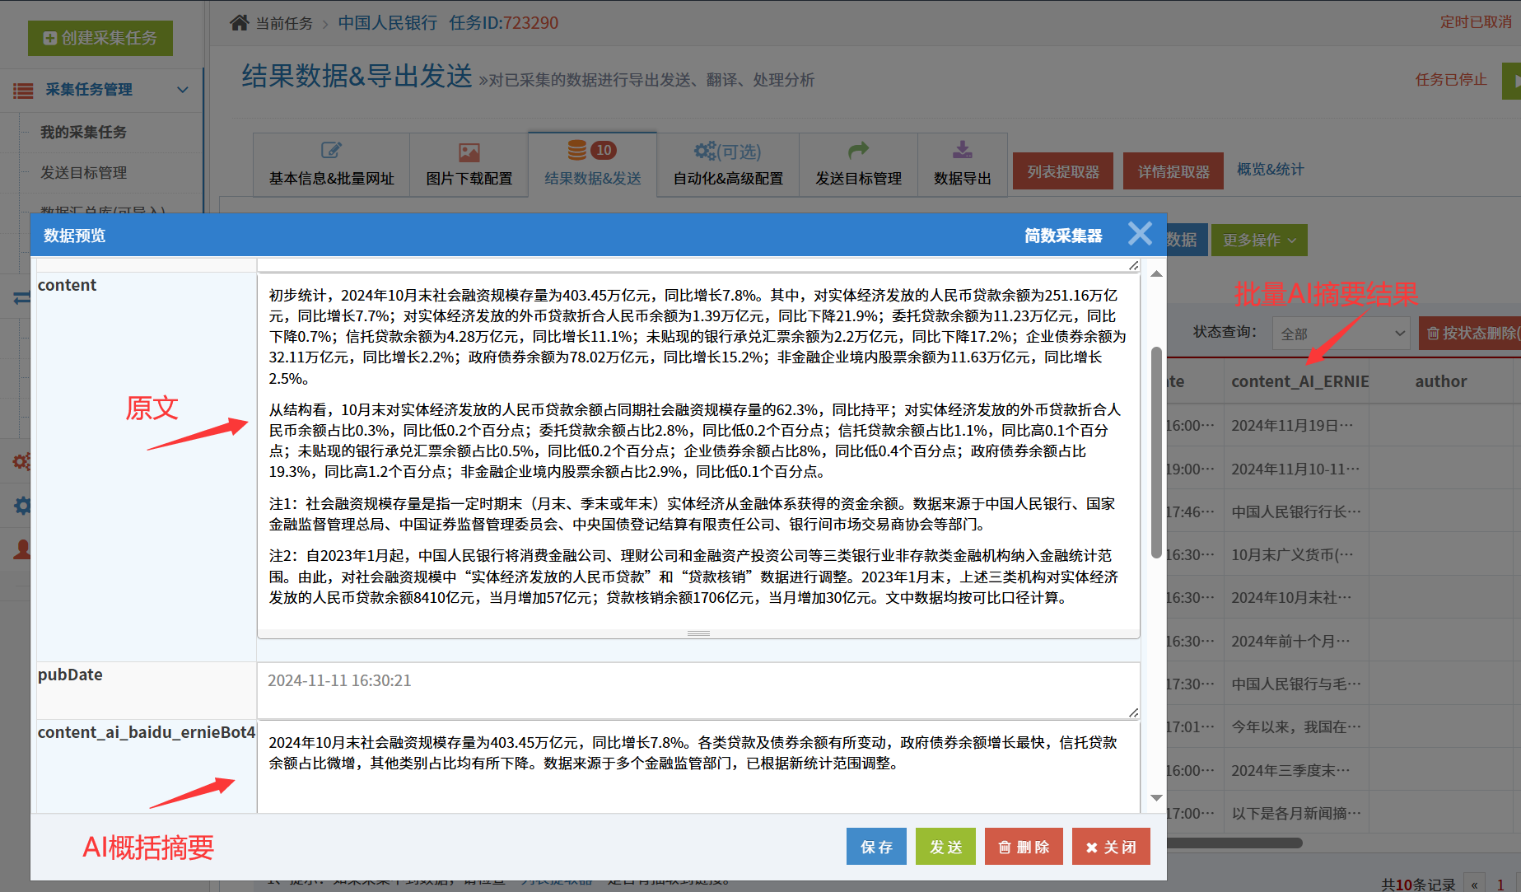1521x892 pixels.
Task: Click the 采集任务管理 list icon
Action: tap(23, 91)
